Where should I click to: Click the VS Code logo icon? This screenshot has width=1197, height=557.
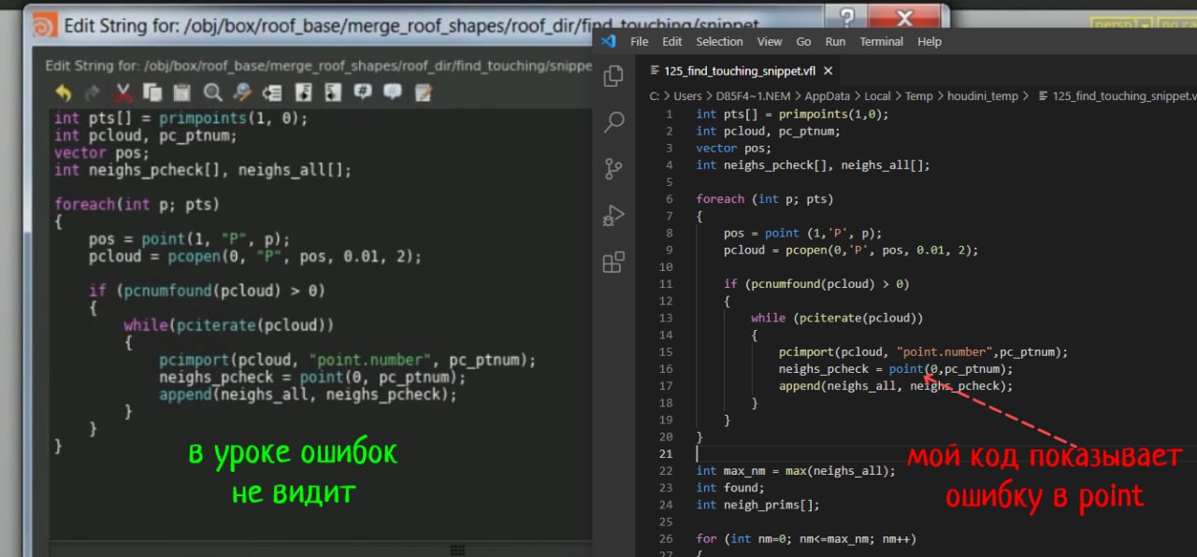[x=609, y=41]
